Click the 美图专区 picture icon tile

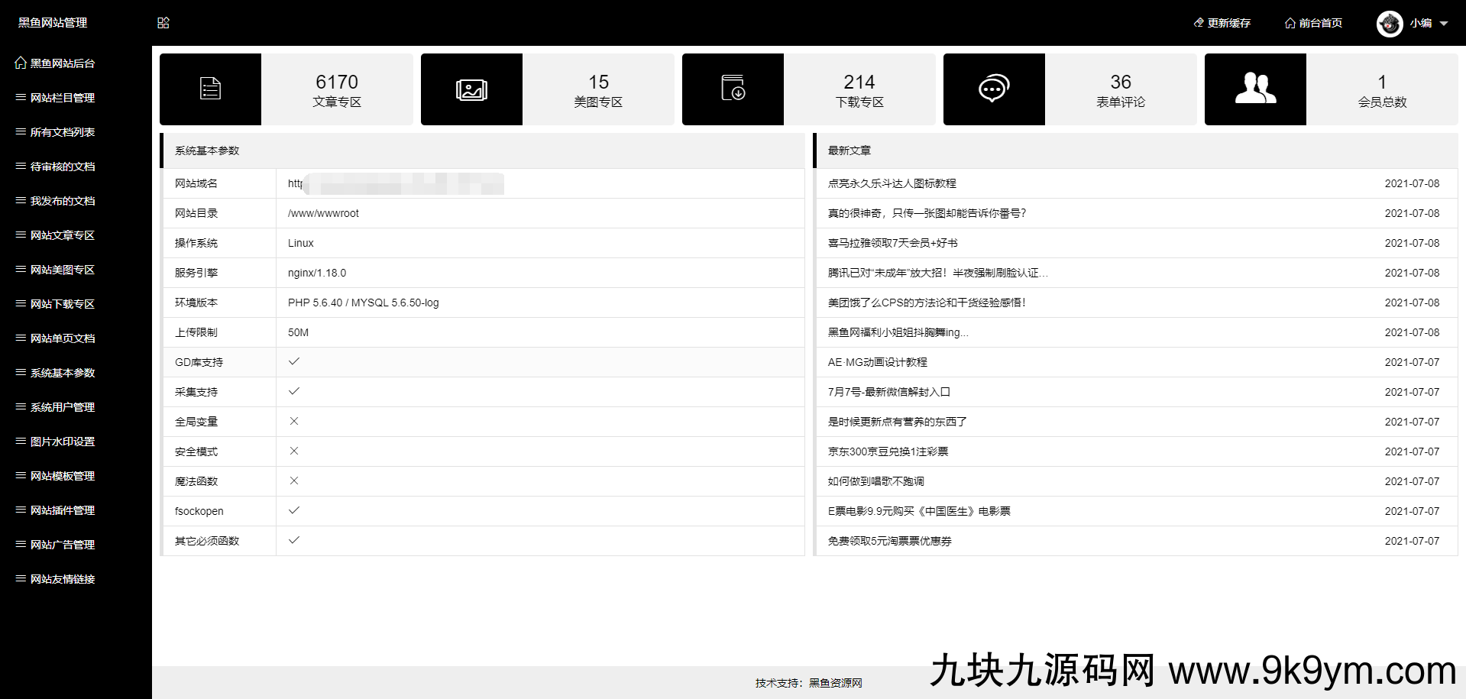[x=471, y=89]
